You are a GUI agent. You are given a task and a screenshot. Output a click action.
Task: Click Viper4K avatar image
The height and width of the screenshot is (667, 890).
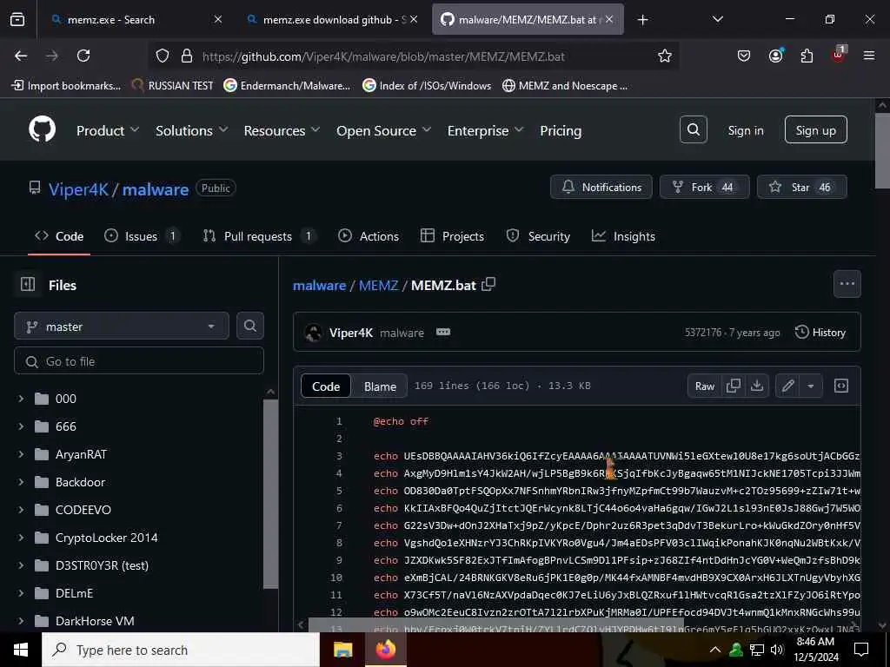click(313, 333)
